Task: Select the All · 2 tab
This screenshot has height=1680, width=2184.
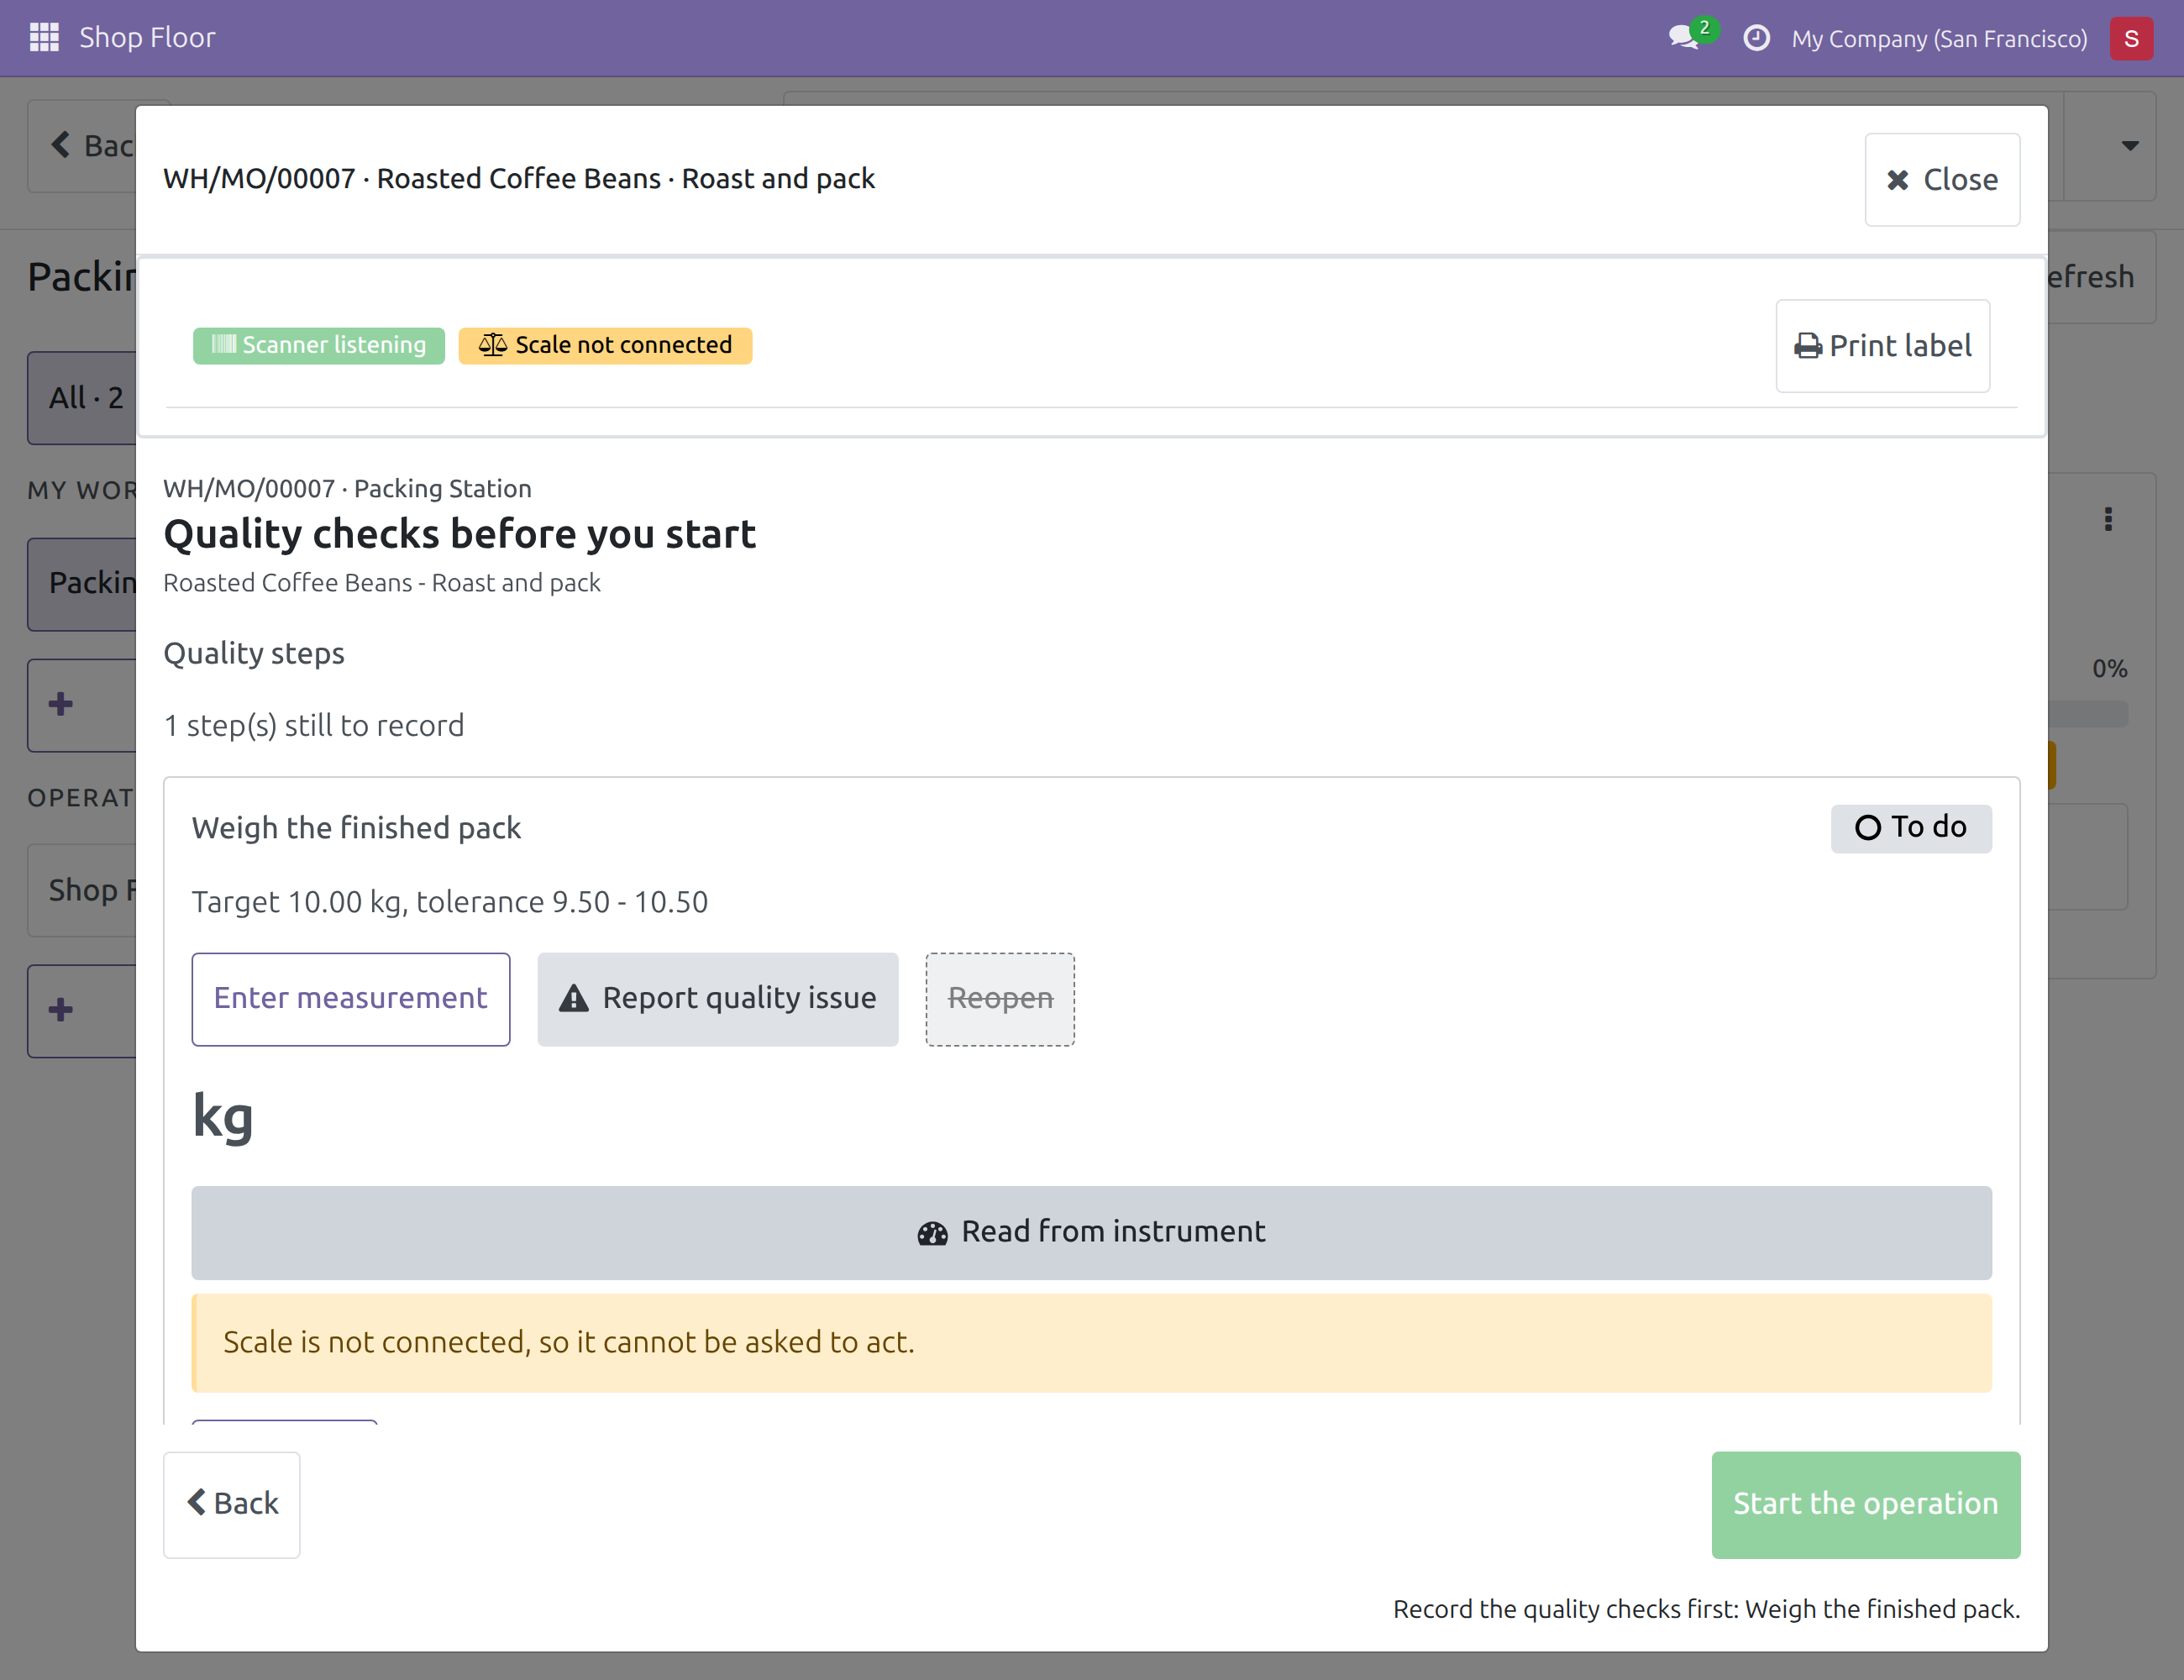Action: coord(84,398)
